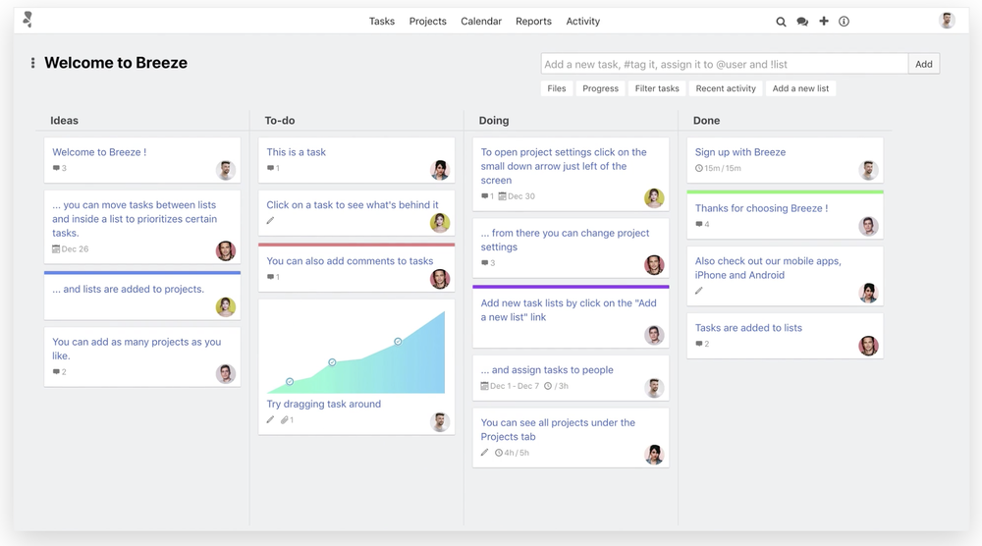Click comment icon on Thanks for choosing card
982x546 pixels.
699,224
